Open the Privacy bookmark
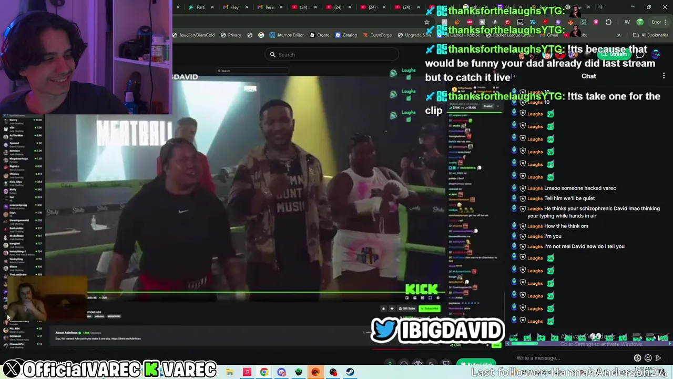 [231, 35]
